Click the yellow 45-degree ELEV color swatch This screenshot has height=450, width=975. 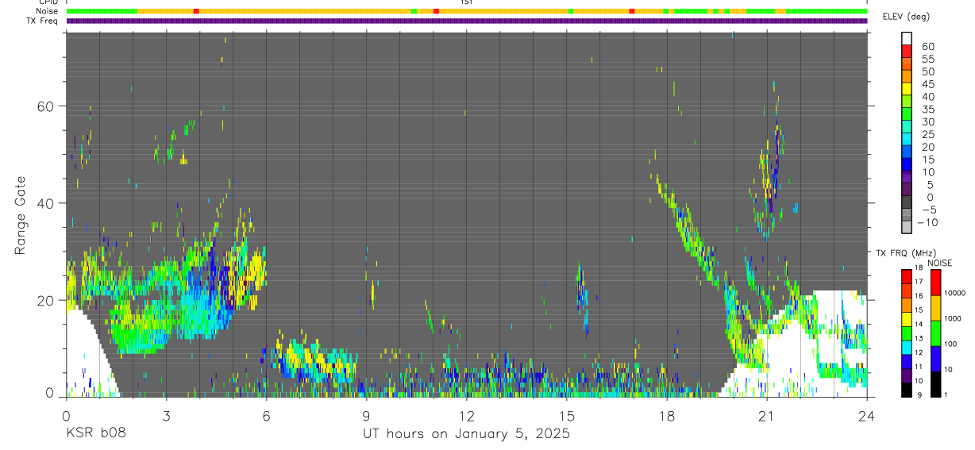907,90
